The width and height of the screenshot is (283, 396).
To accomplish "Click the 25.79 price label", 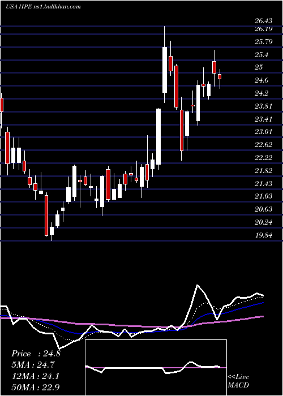I will [x=264, y=41].
